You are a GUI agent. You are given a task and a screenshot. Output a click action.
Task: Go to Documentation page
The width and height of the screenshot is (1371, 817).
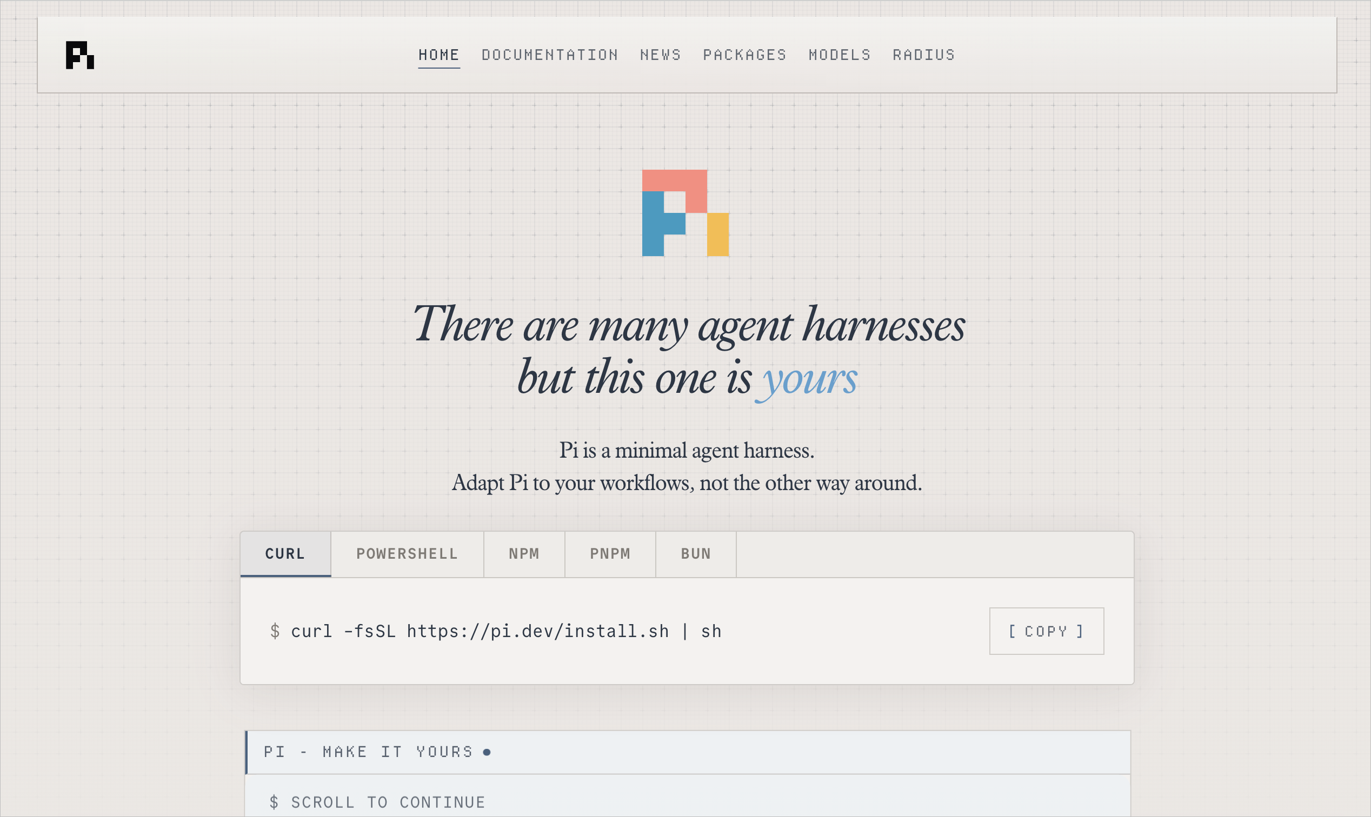click(x=550, y=55)
